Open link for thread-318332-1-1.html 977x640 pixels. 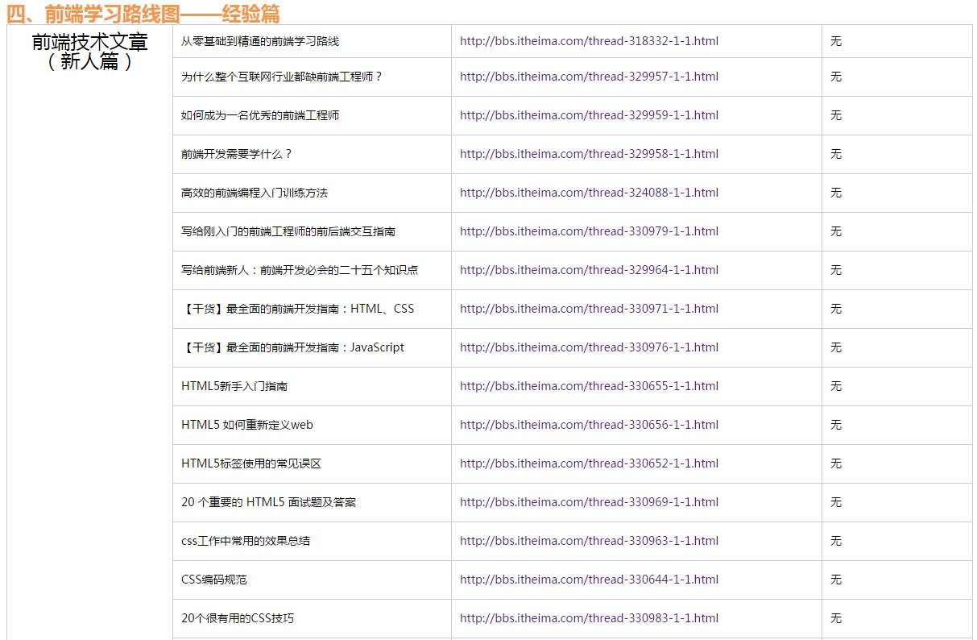coord(589,41)
